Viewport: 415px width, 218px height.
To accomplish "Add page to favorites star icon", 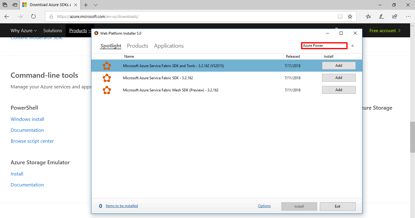I will pos(350,17).
